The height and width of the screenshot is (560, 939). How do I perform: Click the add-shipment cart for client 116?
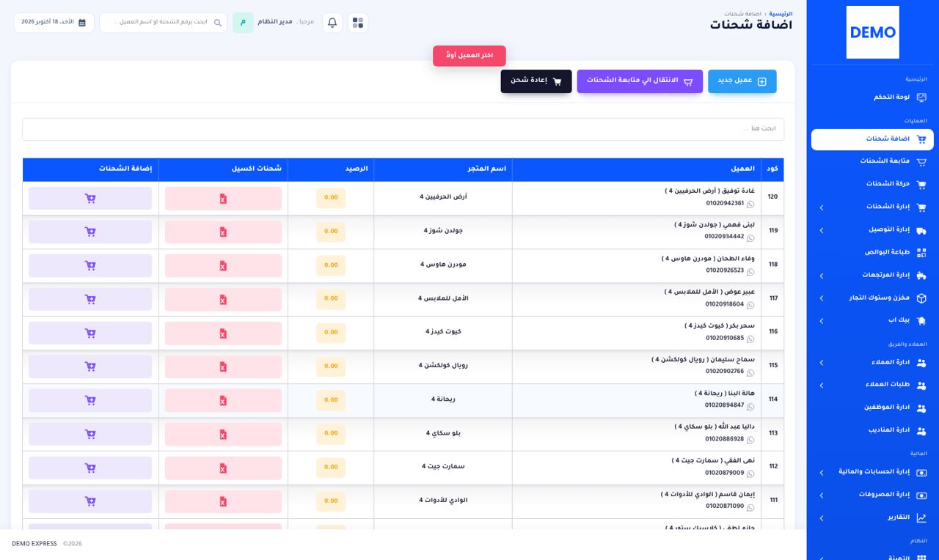click(x=90, y=333)
